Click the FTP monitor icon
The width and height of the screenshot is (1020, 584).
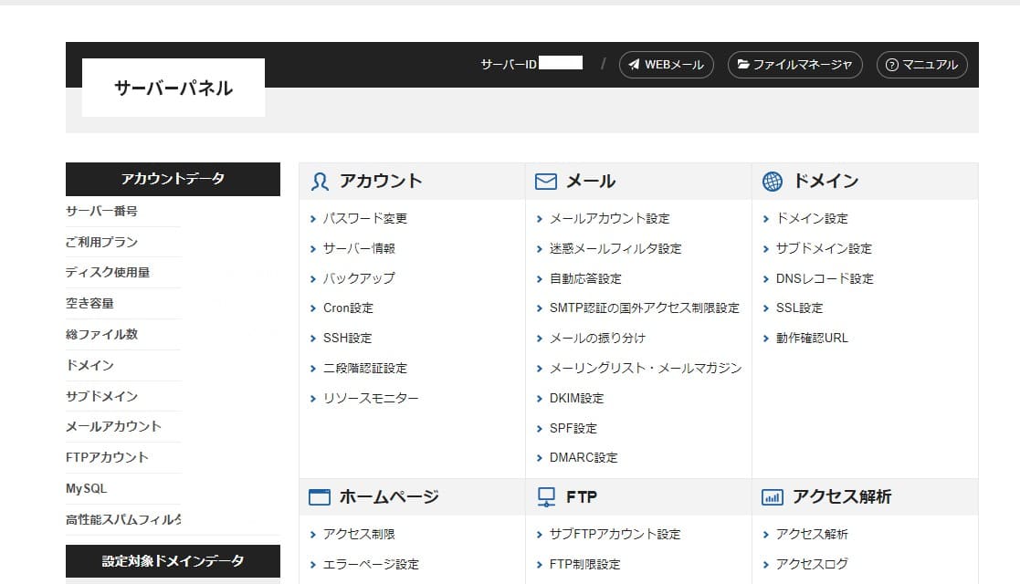545,496
